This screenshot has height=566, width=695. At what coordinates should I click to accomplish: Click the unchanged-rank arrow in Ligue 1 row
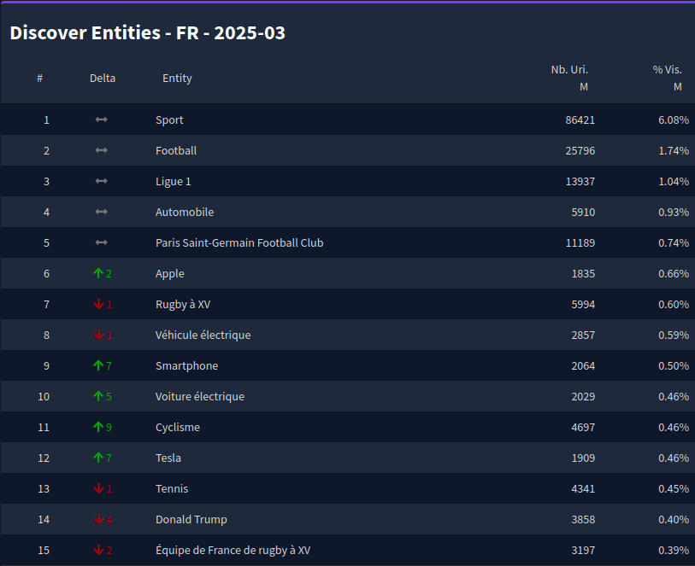(102, 181)
